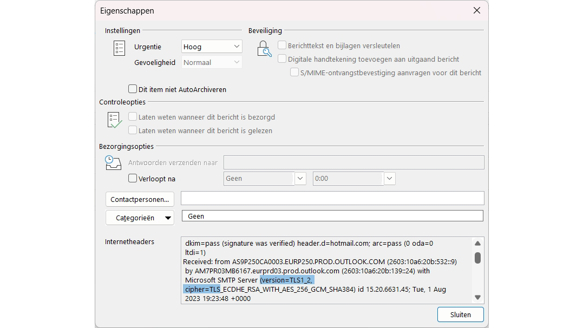Click the tracking options checklist icon
The height and width of the screenshot is (328, 583).
(114, 120)
